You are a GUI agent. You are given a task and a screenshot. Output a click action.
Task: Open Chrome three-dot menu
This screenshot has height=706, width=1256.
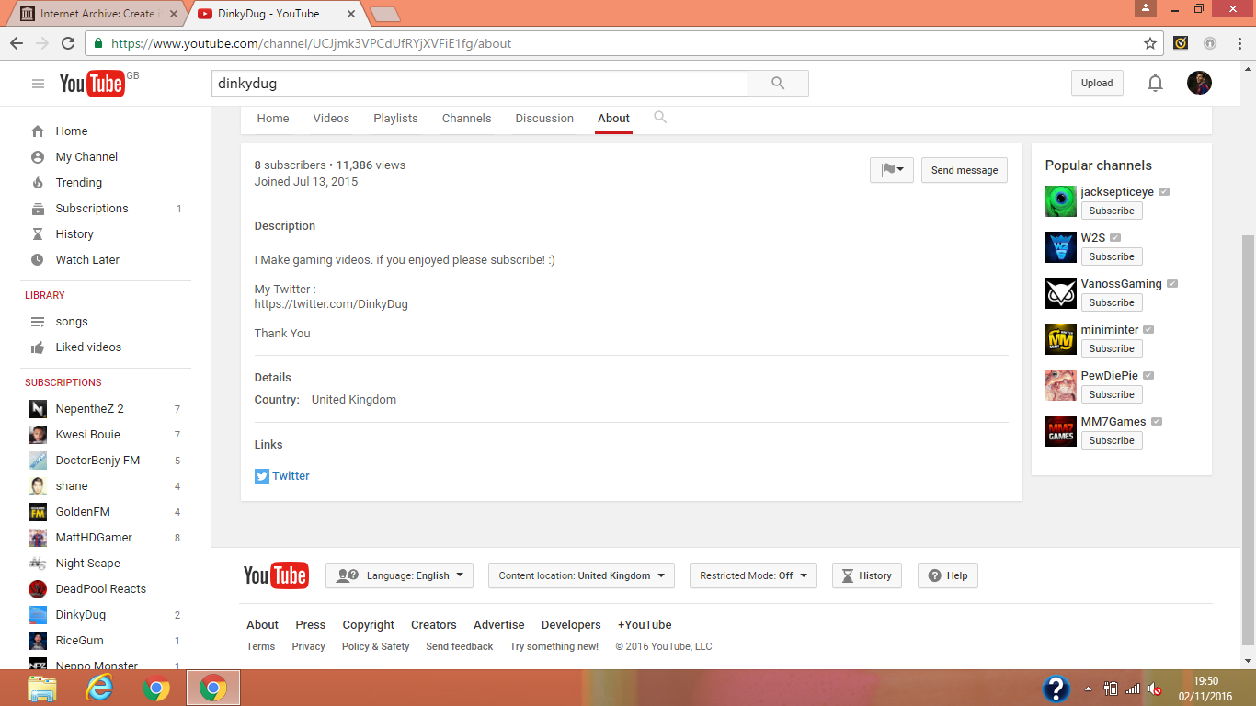click(x=1239, y=43)
